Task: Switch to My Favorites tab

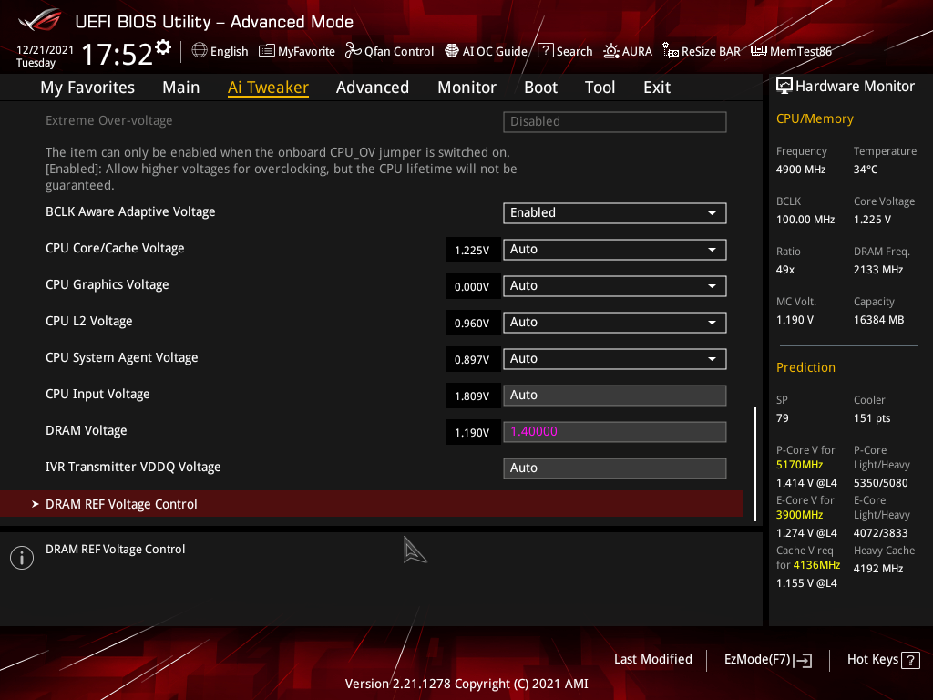Action: pos(87,87)
